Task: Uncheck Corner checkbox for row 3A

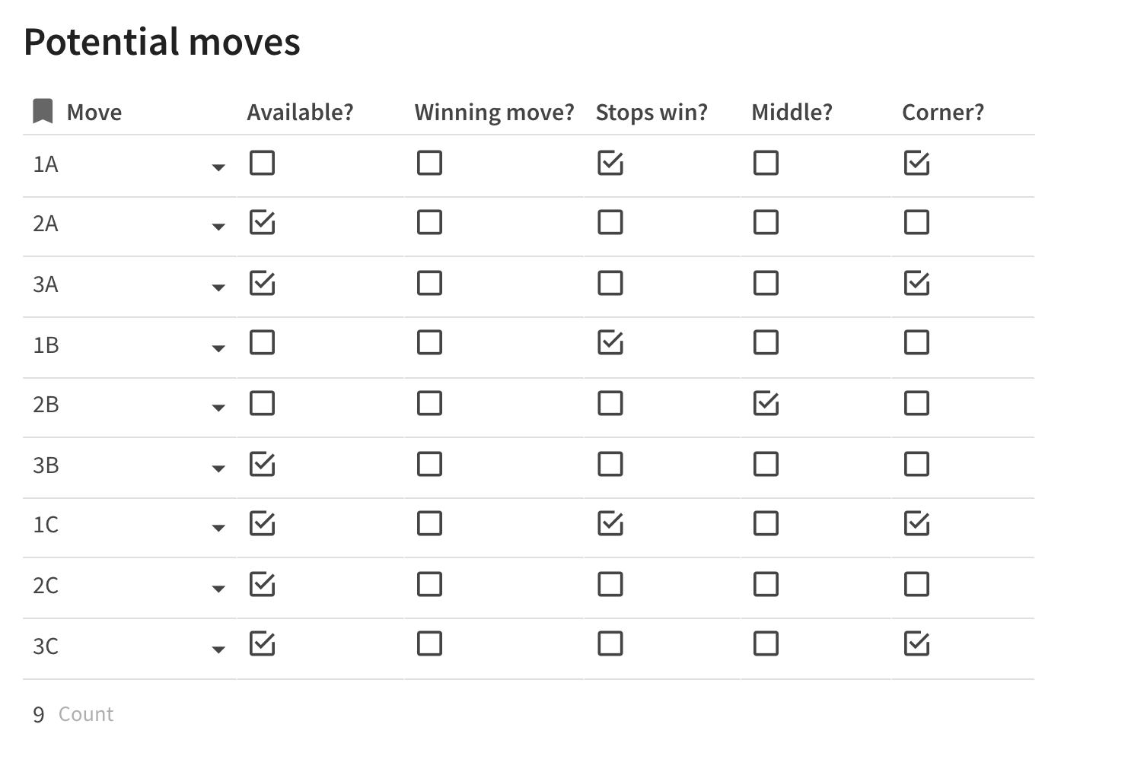Action: [x=916, y=283]
